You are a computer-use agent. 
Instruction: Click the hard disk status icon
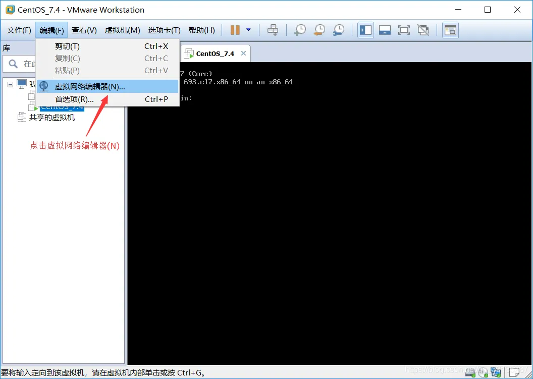tap(470, 373)
